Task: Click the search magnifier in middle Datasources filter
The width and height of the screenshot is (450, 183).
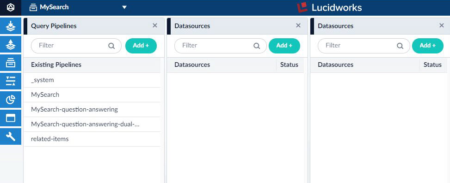Action: [257, 46]
